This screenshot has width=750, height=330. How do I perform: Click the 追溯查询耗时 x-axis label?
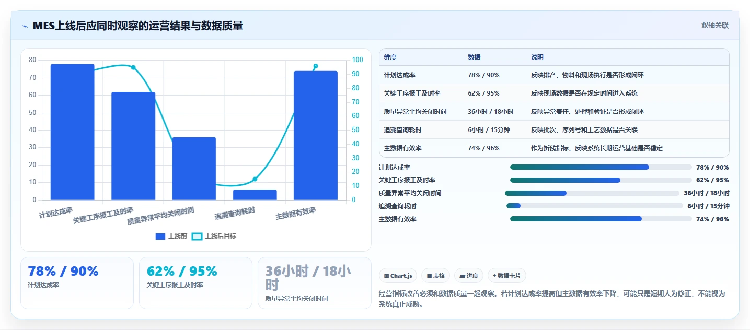(x=235, y=213)
